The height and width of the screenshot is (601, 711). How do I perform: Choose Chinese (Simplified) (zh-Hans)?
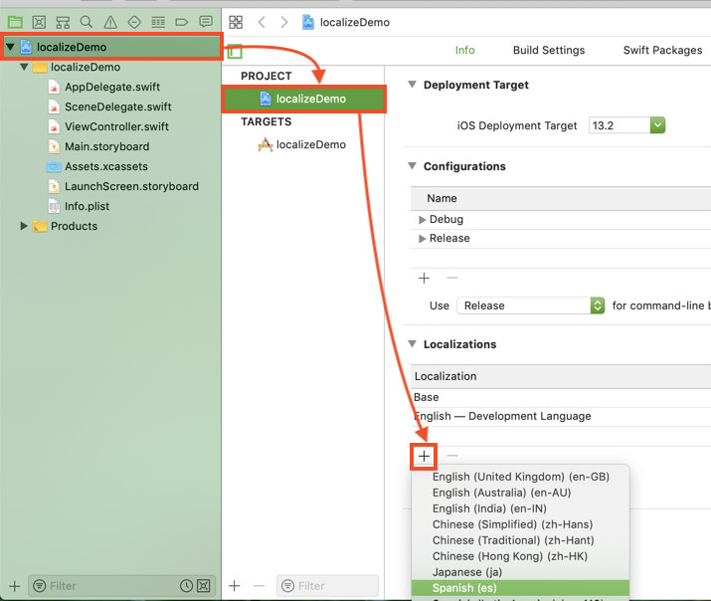click(x=520, y=524)
